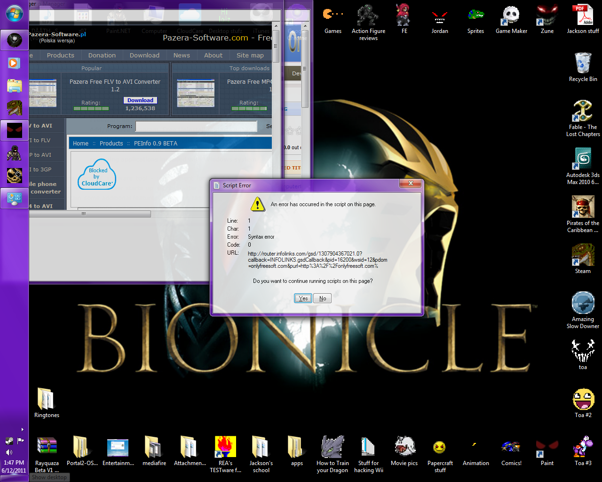602x482 pixels.
Task: Click the Jordan desktop icon
Action: [x=440, y=20]
